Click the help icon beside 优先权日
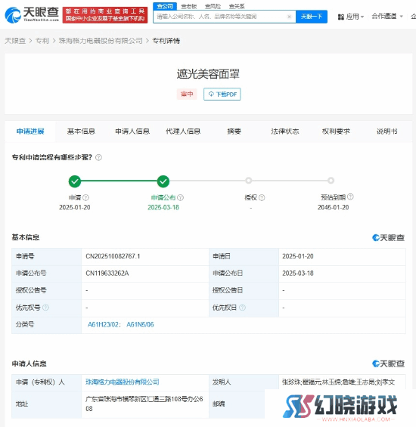Screen dimensions: 416x427 [242, 308]
